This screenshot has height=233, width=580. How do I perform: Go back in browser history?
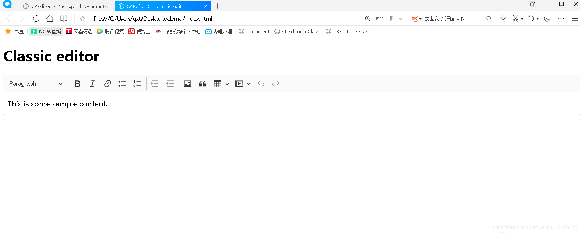(x=8, y=19)
